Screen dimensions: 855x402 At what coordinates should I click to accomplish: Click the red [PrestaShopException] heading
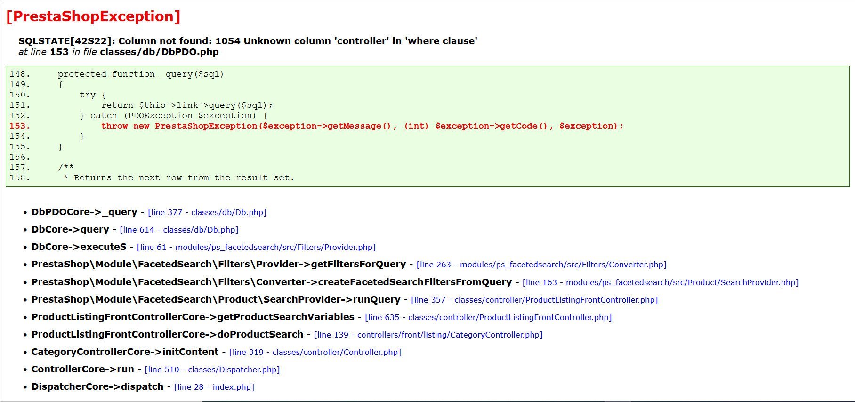(93, 16)
